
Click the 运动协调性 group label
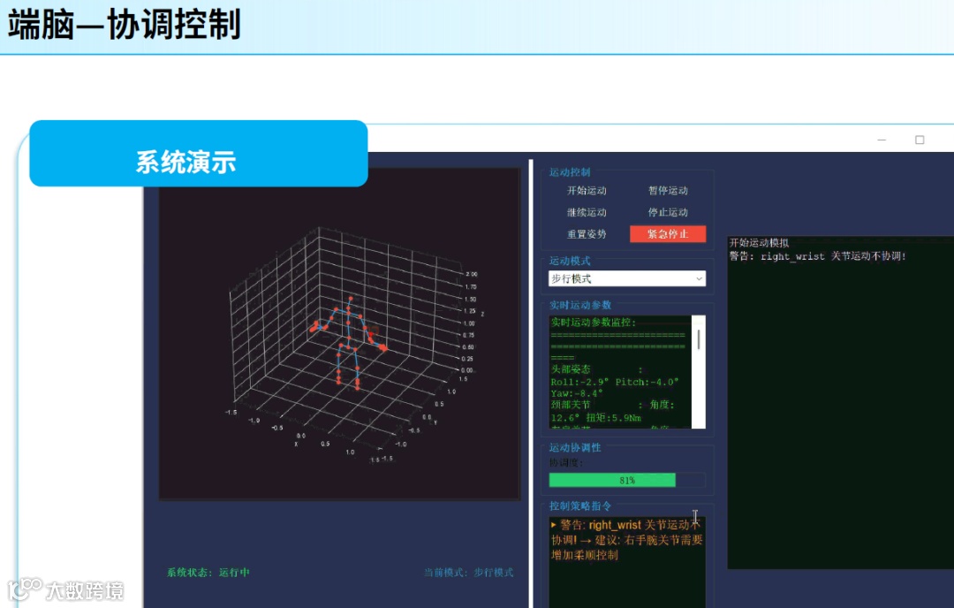pyautogui.click(x=575, y=447)
